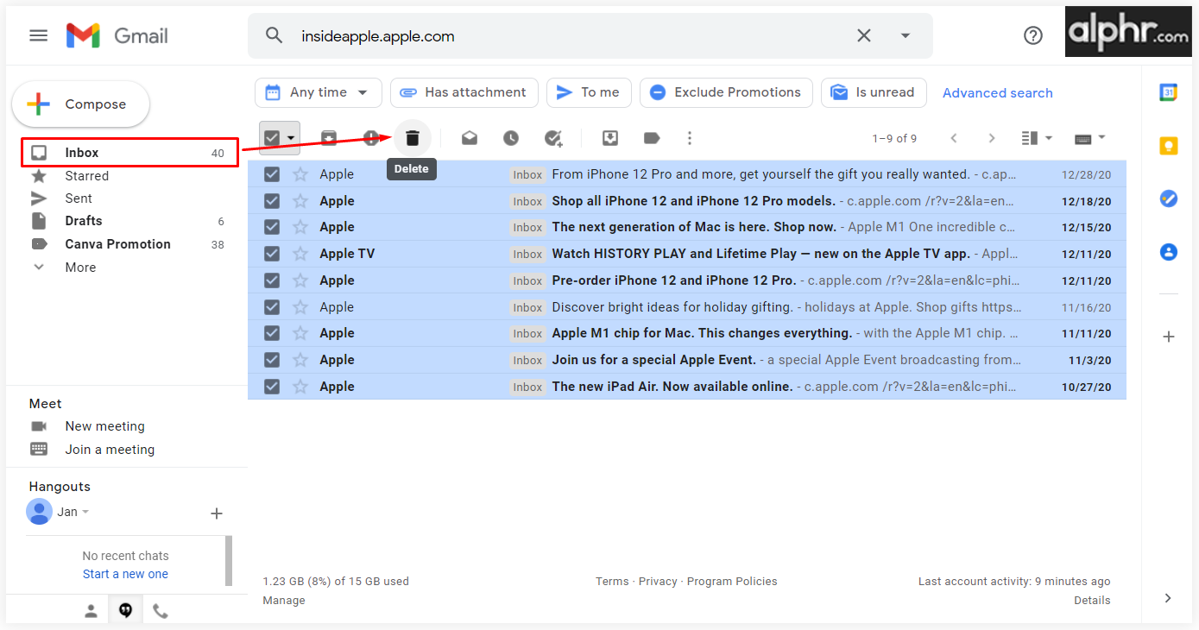This screenshot has height=630, width=1199.
Task: Apply the To me filter
Action: click(x=589, y=92)
